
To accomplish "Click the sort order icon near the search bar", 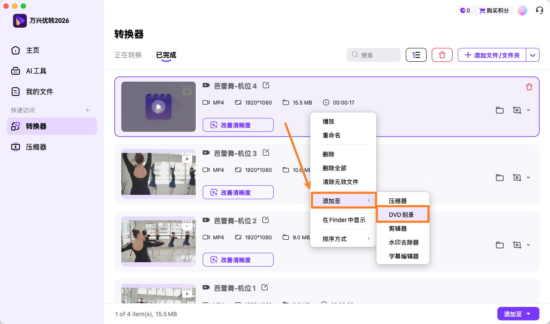I will pyautogui.click(x=416, y=55).
